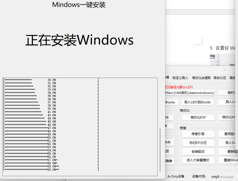Image resolution: width=238 pixels, height=181 pixels.
Task: Click the install log vertical scrollbar
Action: [x=160, y=150]
